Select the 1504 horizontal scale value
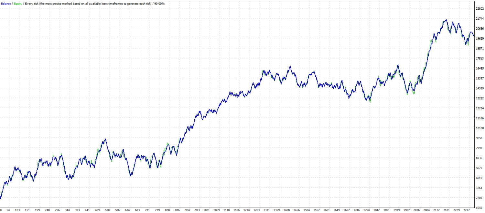485x213 pixels. [x=307, y=210]
